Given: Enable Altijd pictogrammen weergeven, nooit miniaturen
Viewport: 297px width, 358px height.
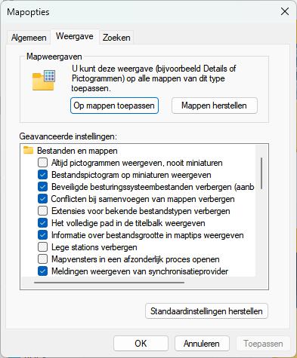Looking at the screenshot, I should click(x=42, y=163).
